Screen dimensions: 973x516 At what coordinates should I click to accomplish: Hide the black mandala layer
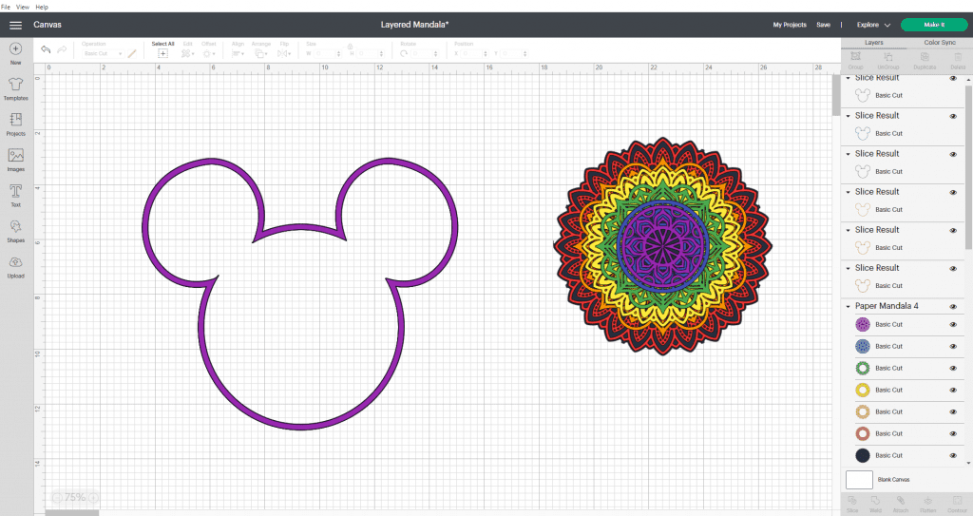pos(953,455)
